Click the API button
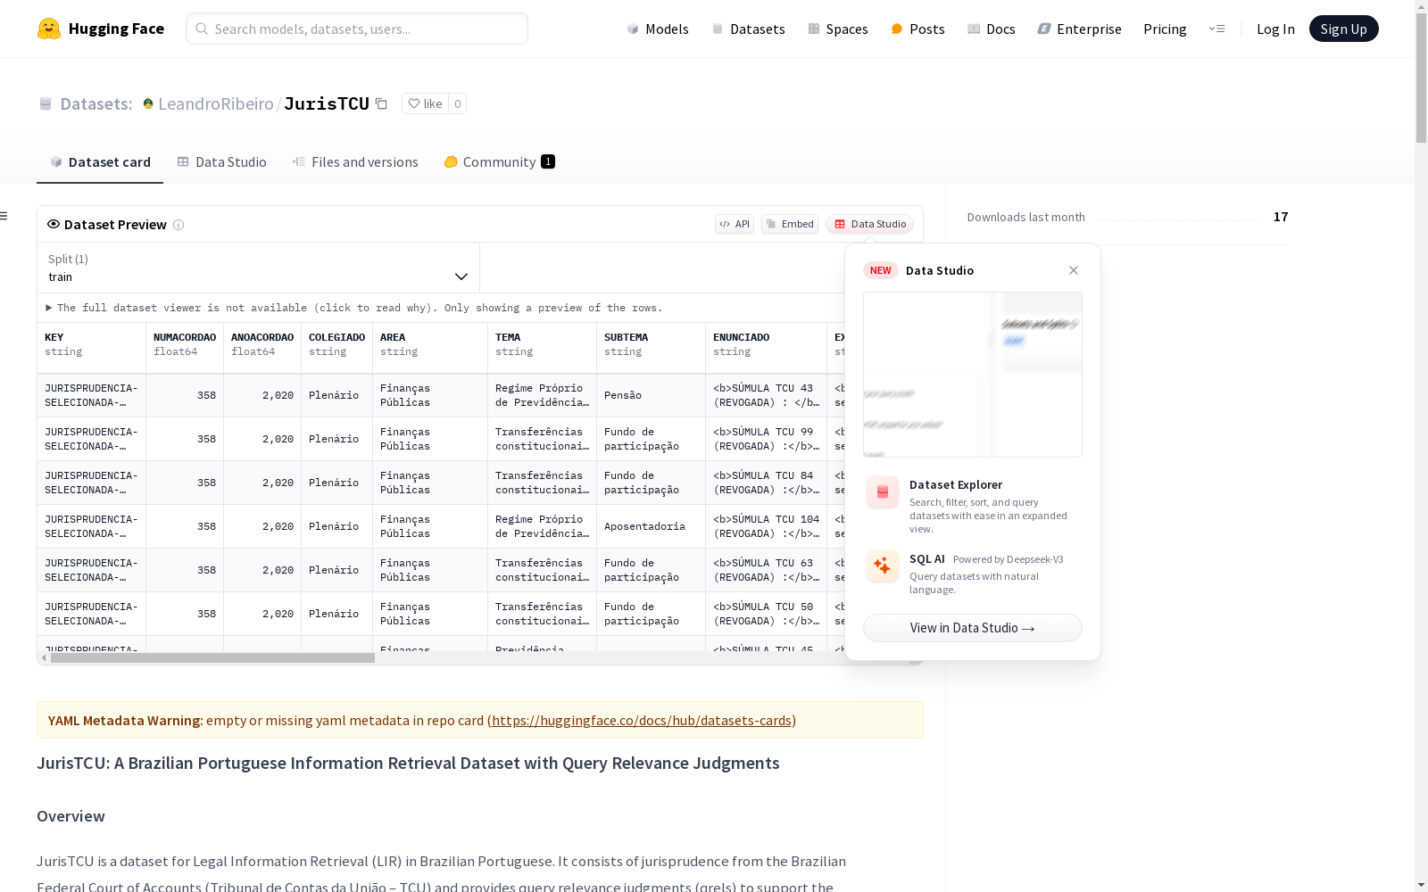Image resolution: width=1428 pixels, height=892 pixels. click(x=735, y=224)
